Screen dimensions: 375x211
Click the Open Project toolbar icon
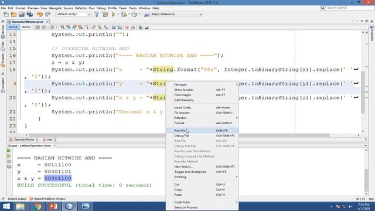(22, 14)
